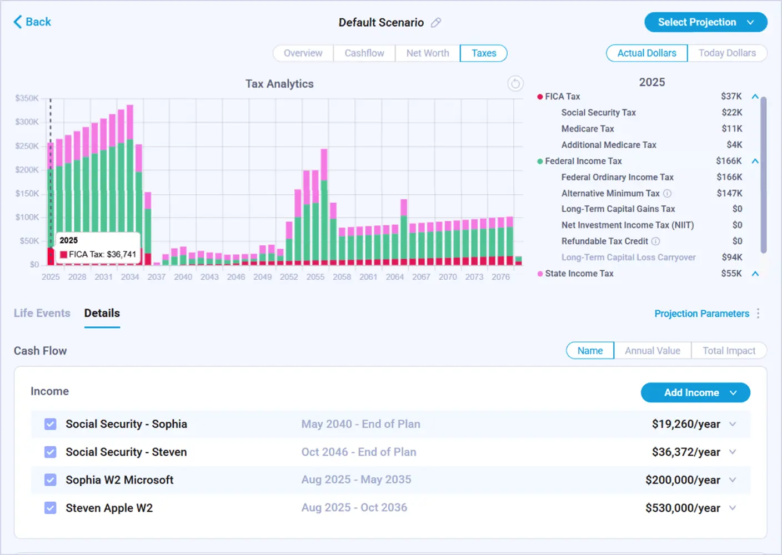
Task: Click the Projection Parameters link
Action: coord(702,314)
